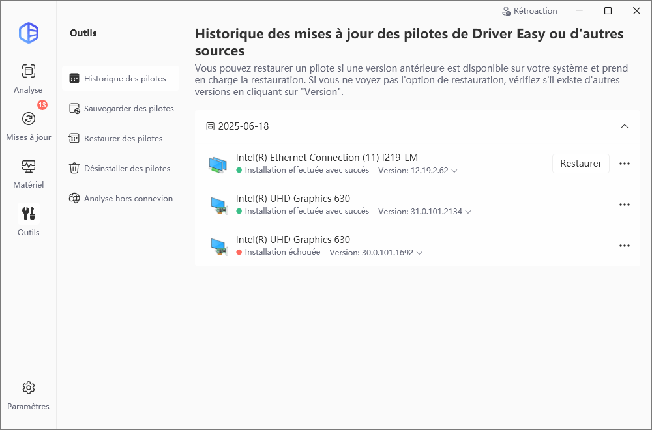Open the Mises à jour section icon
This screenshot has height=430, width=652.
[29, 119]
